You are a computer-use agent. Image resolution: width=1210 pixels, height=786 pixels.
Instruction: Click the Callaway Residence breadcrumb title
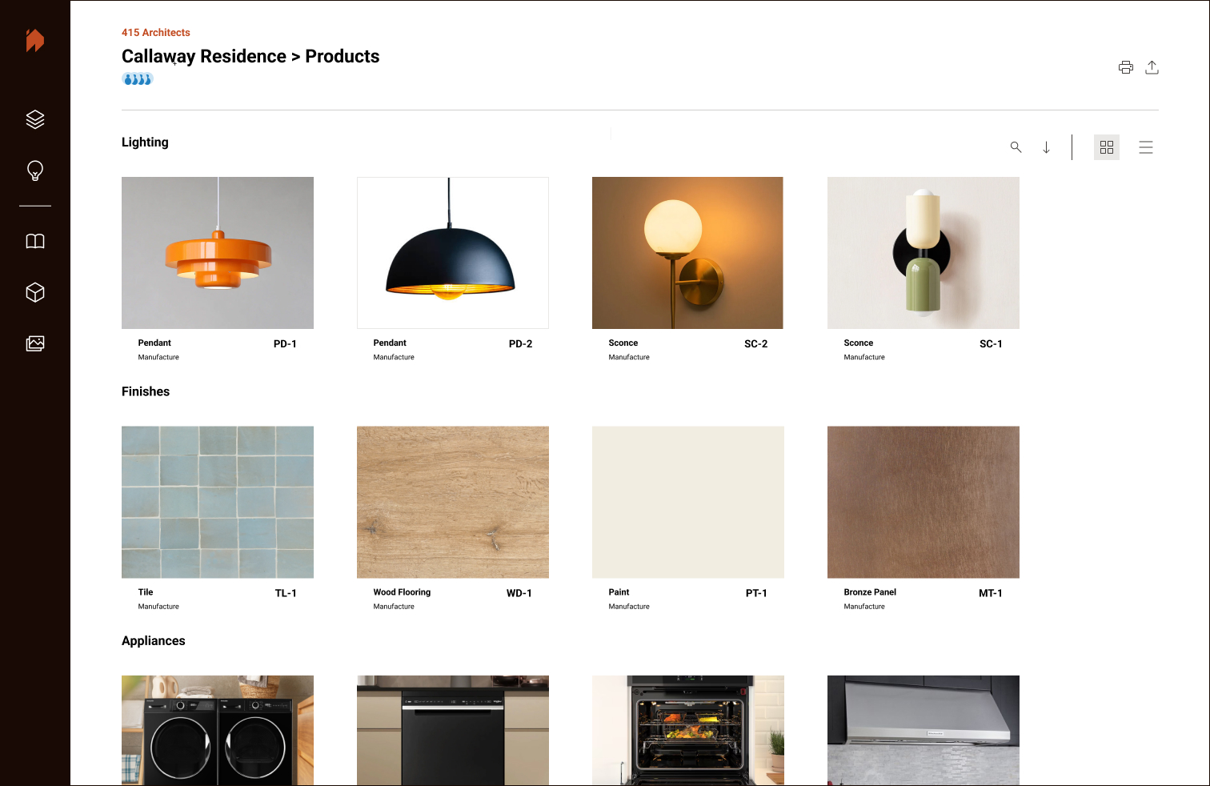[x=204, y=56]
